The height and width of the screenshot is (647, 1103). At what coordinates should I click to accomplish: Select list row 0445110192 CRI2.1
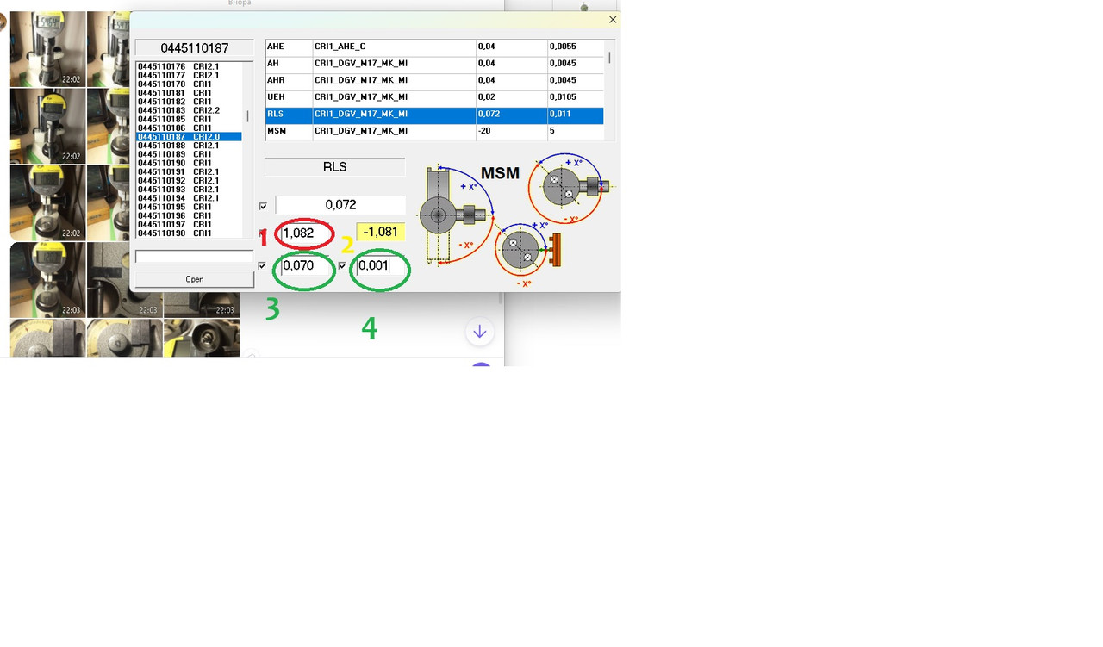189,180
